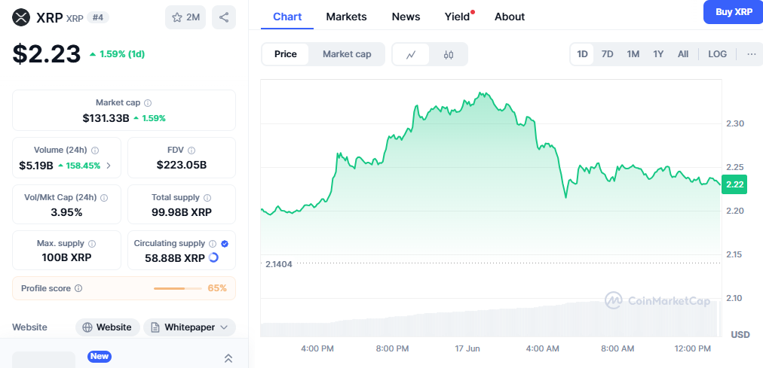Click the 100B XRP max supply value
763x368 pixels.
point(66,258)
